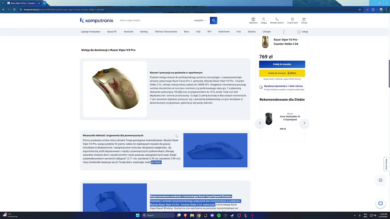The width and height of the screenshot is (390, 219).
Task: Click the browser back arrow
Action: pyautogui.click(x=3, y=9)
